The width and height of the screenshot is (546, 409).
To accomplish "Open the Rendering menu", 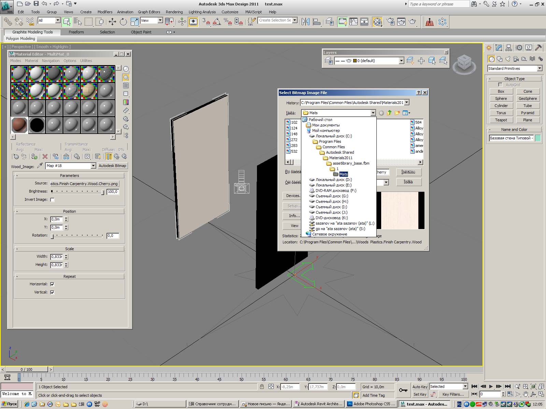I will tap(174, 12).
